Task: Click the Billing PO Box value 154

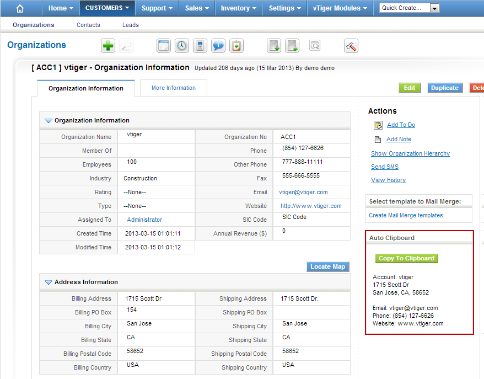Action: tap(132, 310)
